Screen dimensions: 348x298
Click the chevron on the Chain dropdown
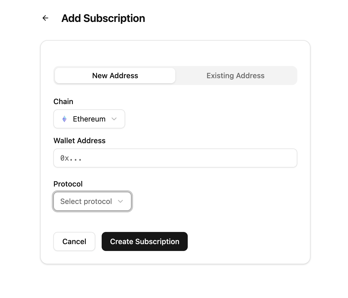click(114, 119)
